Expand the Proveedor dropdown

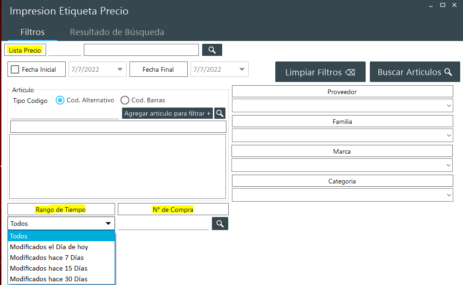(x=342, y=106)
